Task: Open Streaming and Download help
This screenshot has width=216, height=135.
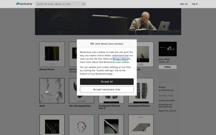Action: point(165,105)
